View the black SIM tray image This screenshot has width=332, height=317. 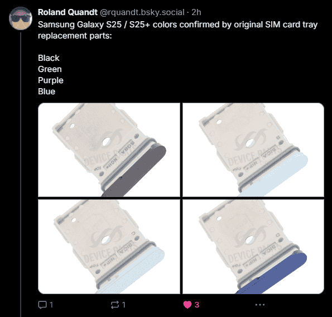(x=109, y=150)
